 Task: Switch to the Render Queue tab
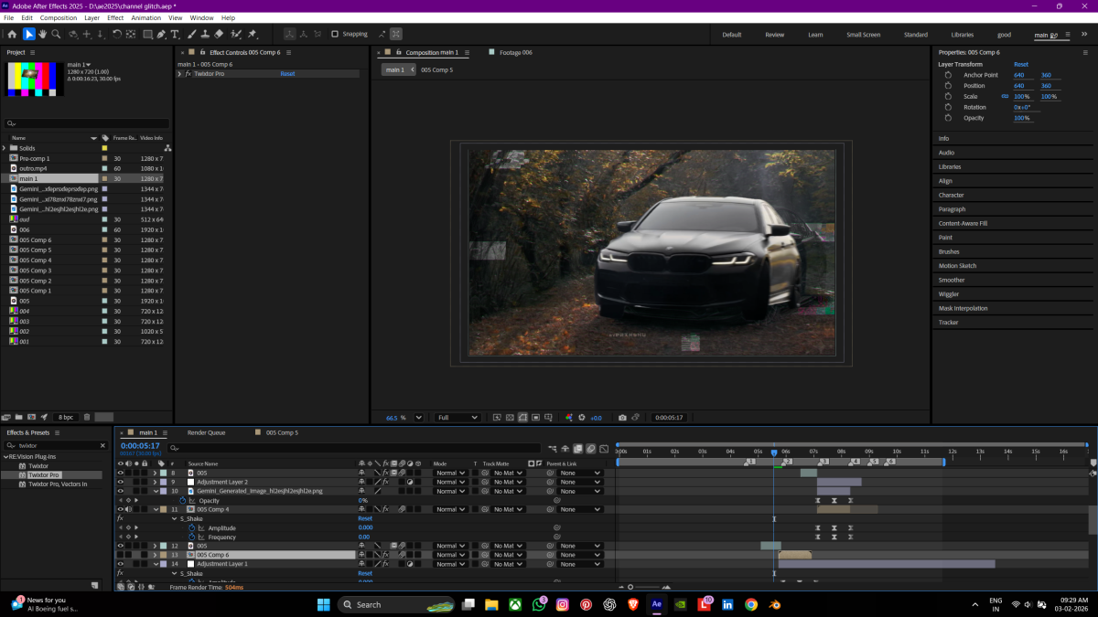pos(206,432)
